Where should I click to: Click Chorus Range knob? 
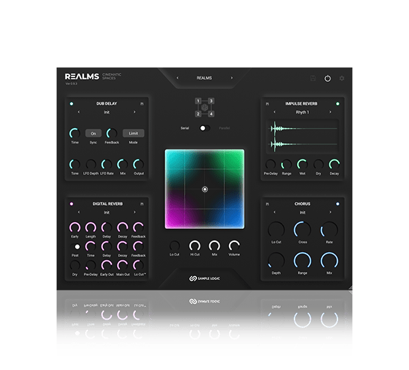point(303,261)
